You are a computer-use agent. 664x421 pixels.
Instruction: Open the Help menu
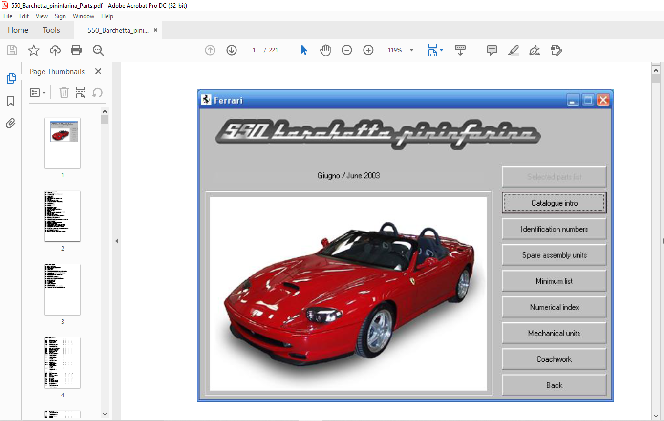click(x=107, y=16)
